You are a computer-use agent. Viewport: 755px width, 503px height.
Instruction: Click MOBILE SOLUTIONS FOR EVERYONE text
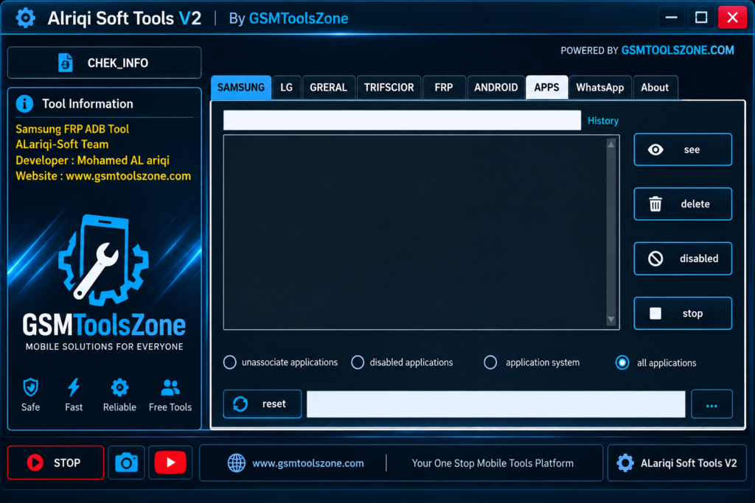tap(105, 347)
